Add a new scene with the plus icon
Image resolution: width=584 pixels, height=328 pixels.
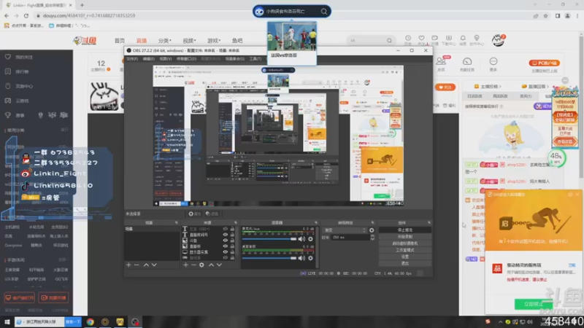pos(128,265)
